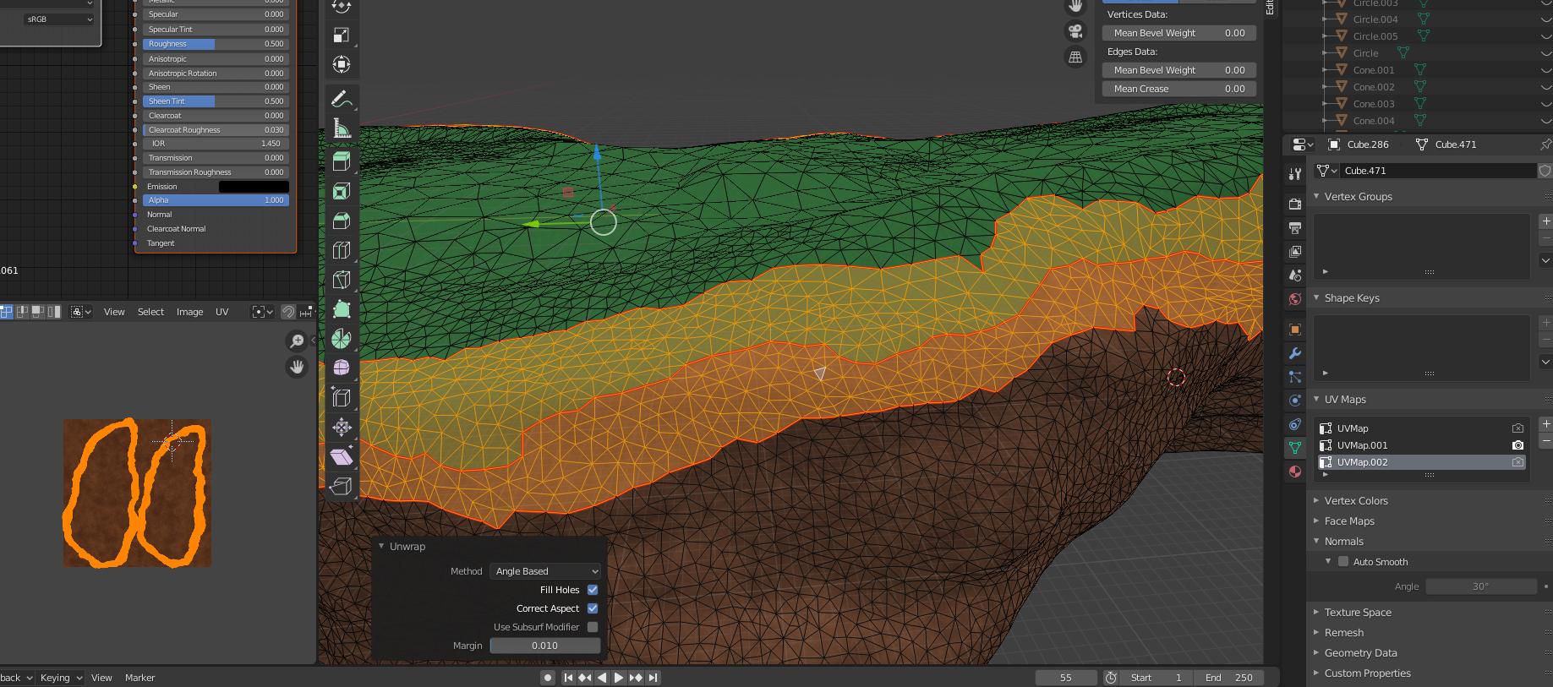Toggle snapping magnet in UV editor
Image resolution: width=1553 pixels, height=687 pixels.
pos(288,312)
